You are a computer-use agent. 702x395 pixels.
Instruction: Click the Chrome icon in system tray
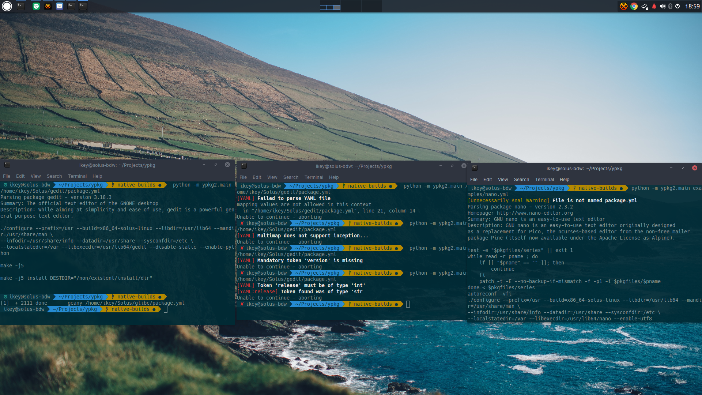(634, 6)
